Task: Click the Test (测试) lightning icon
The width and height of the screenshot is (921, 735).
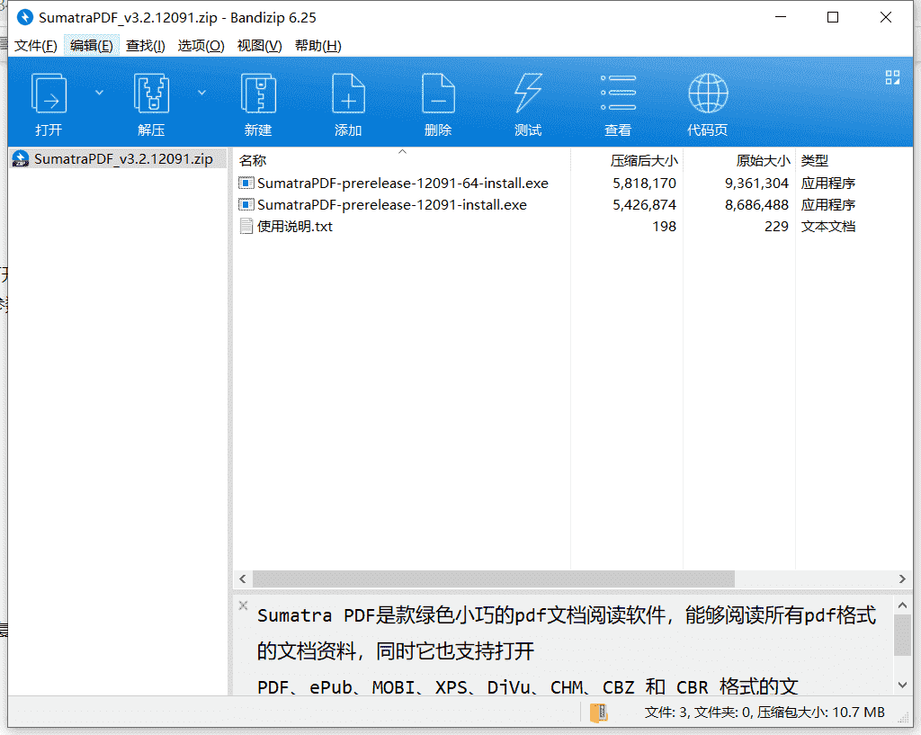Action: click(528, 94)
